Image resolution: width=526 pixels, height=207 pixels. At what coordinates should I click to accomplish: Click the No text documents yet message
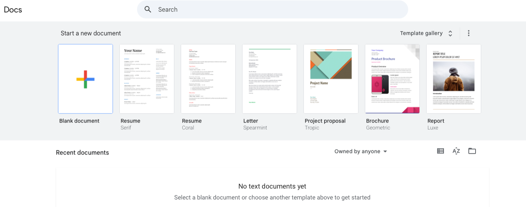272,186
